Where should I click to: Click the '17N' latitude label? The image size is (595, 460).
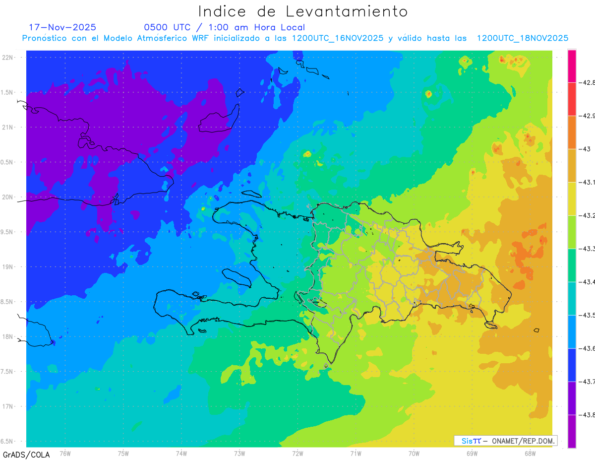pyautogui.click(x=7, y=406)
